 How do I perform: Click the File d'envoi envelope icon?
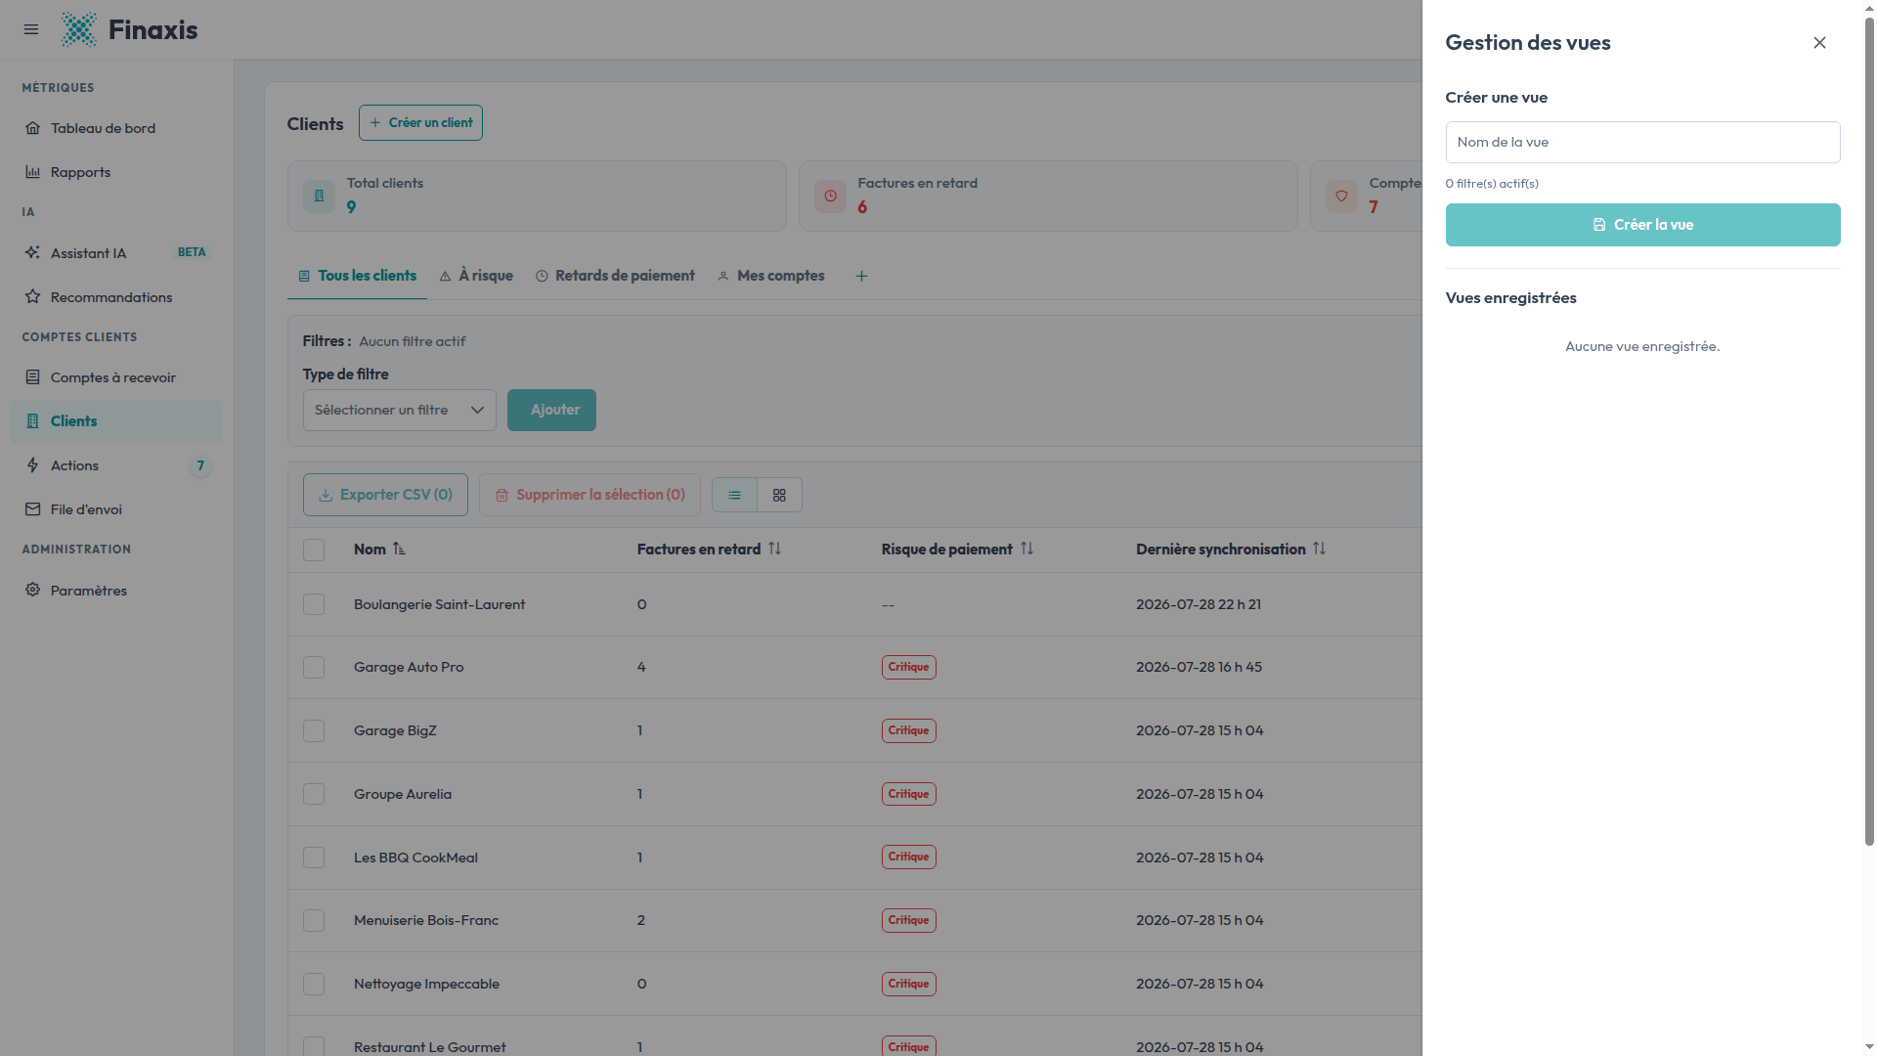[32, 509]
